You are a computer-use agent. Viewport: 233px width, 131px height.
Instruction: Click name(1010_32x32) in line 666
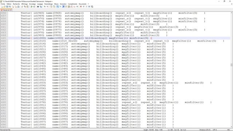click(x=65, y=41)
